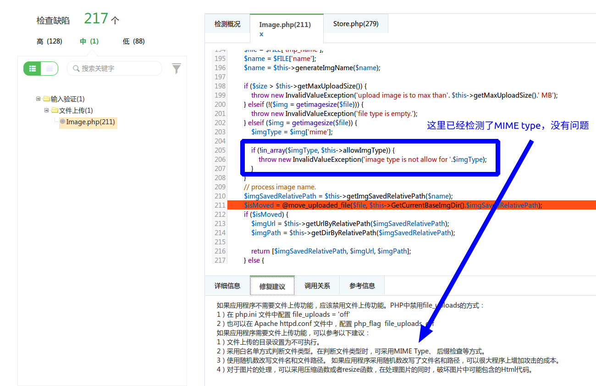Screen dimensions: 596x386
Task: Click the 对于图片的处理 resize suggestion
Action: click(375, 369)
